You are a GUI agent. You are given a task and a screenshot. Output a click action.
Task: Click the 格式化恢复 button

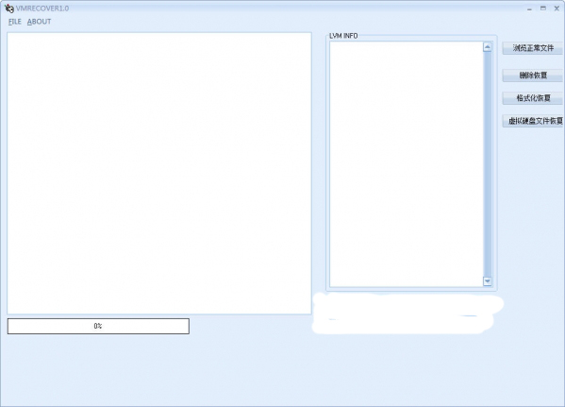[x=533, y=98]
